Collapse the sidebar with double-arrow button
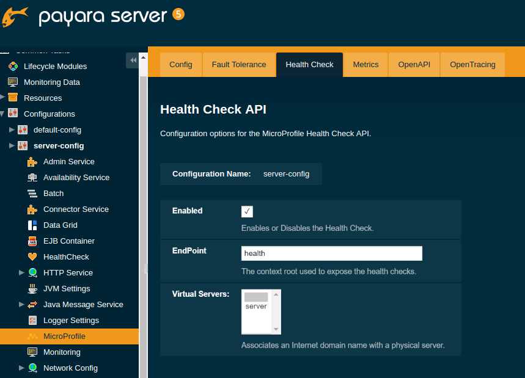Screen dimensions: 525x378 point(133,60)
